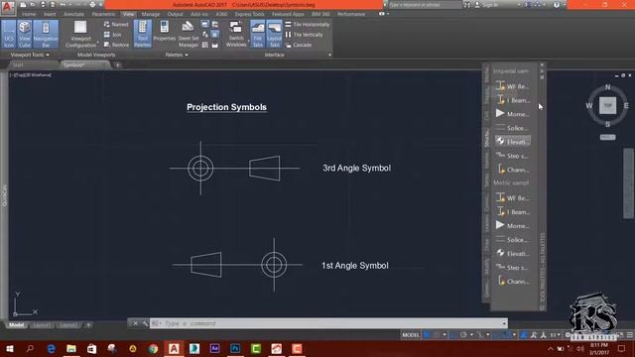
Task: Toggle grid display in status bar
Action: 426,335
